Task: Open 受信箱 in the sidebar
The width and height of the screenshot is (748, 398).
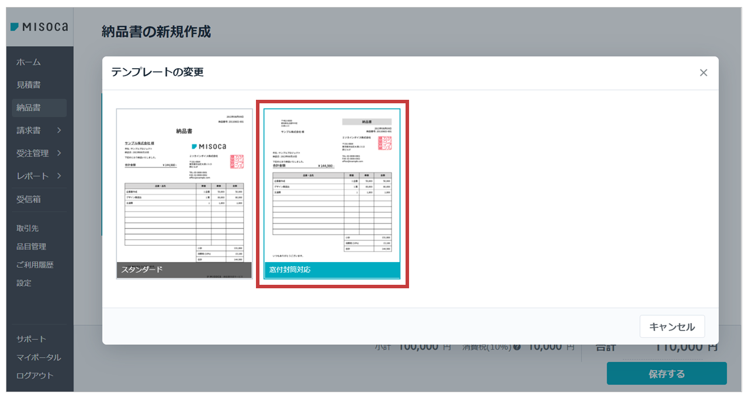Action: [x=29, y=200]
